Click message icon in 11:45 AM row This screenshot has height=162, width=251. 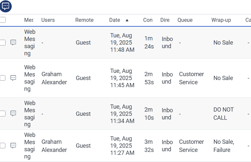point(13,78)
